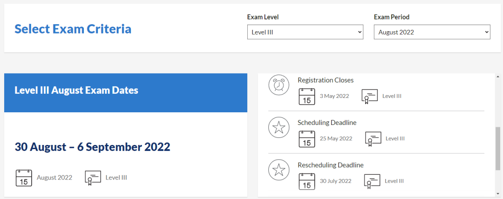
Task: Click the certificate icon under Registration Closes
Action: [369, 96]
